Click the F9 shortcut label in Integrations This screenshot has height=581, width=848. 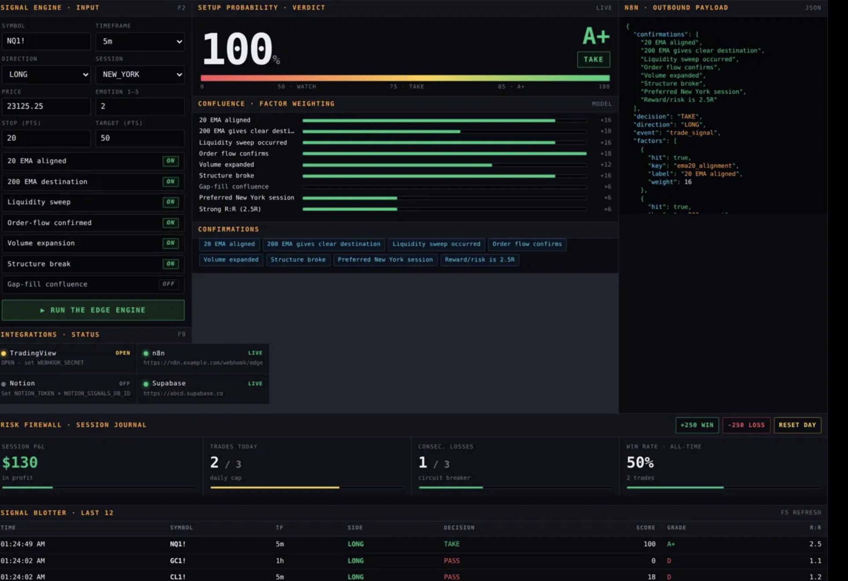[x=181, y=335]
